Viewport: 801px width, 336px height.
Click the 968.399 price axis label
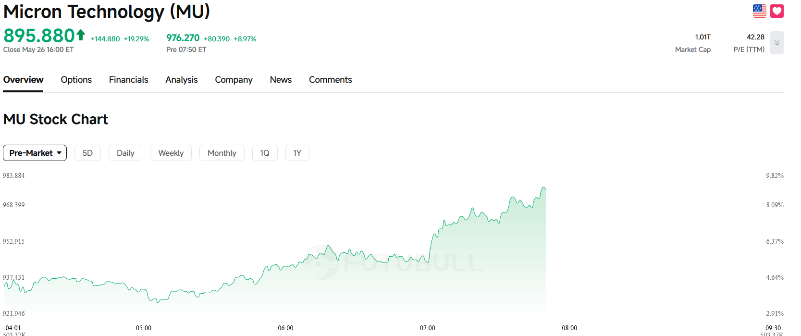click(14, 205)
